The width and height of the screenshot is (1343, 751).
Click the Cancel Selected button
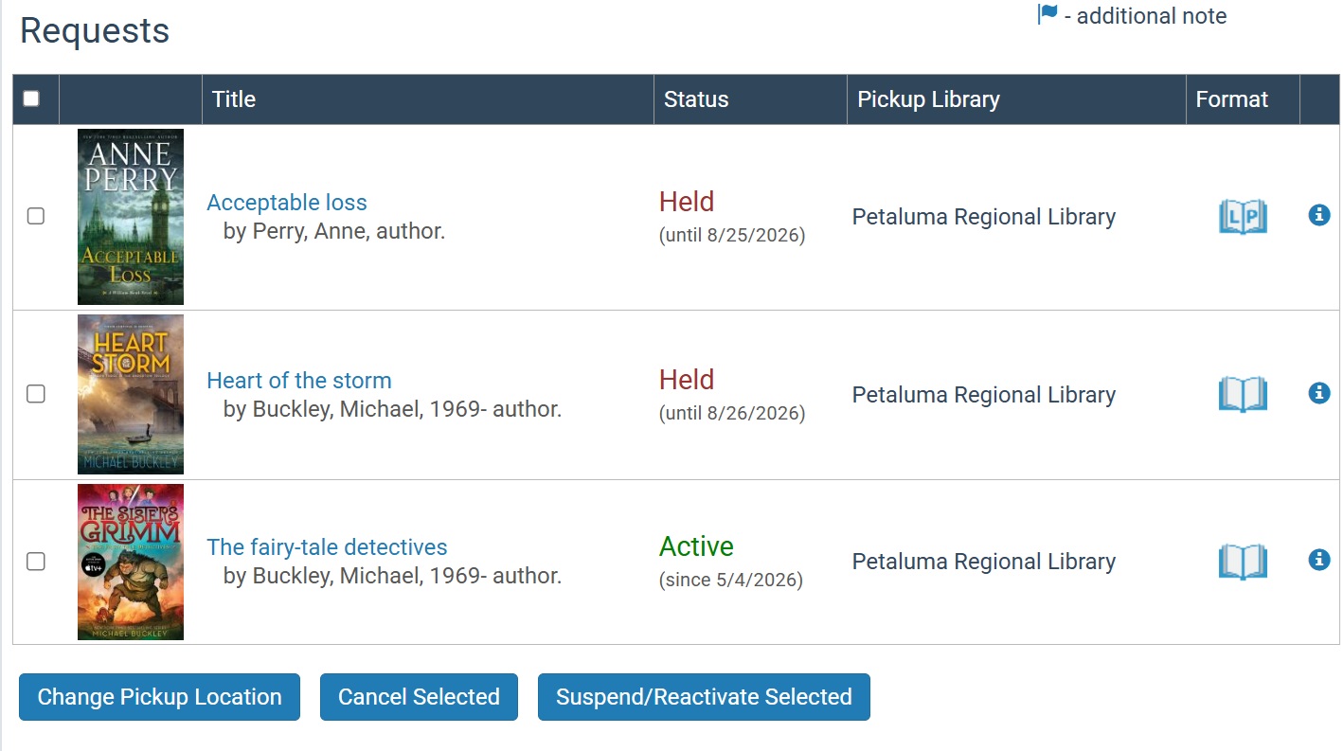tap(419, 697)
